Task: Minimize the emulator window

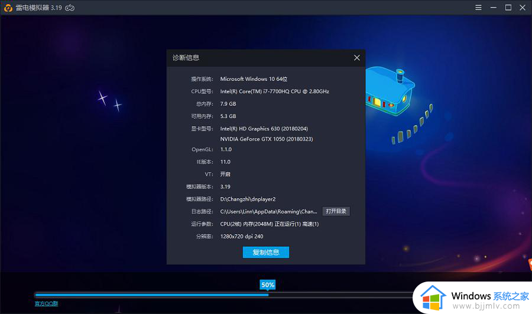Action: coord(494,8)
